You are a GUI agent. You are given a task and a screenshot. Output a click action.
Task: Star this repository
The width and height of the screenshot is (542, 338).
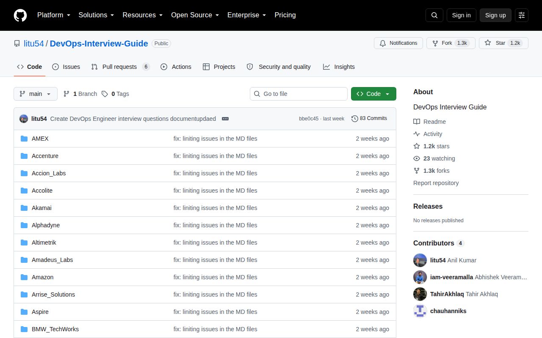pyautogui.click(x=503, y=43)
